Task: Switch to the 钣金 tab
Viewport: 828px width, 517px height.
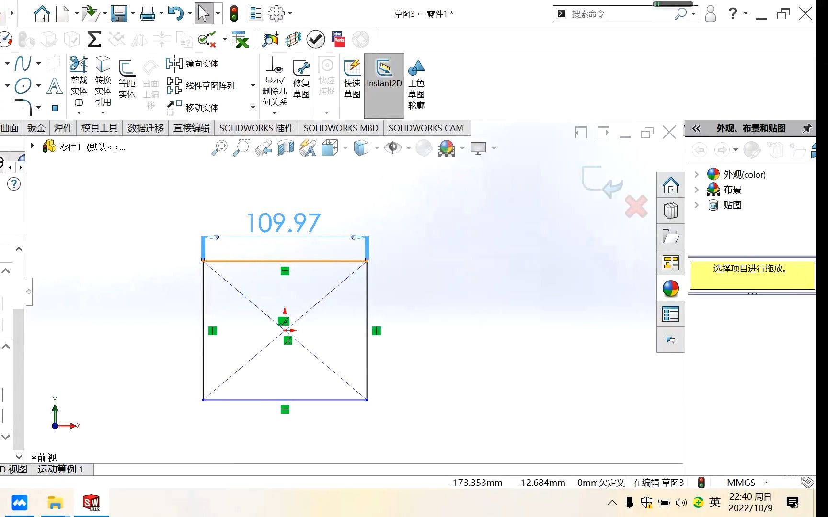Action: tap(36, 128)
